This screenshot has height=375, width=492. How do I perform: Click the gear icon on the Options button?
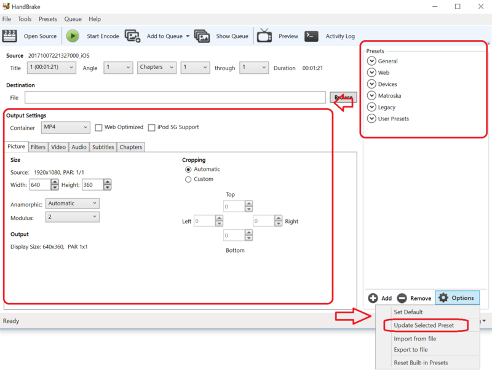coord(443,298)
